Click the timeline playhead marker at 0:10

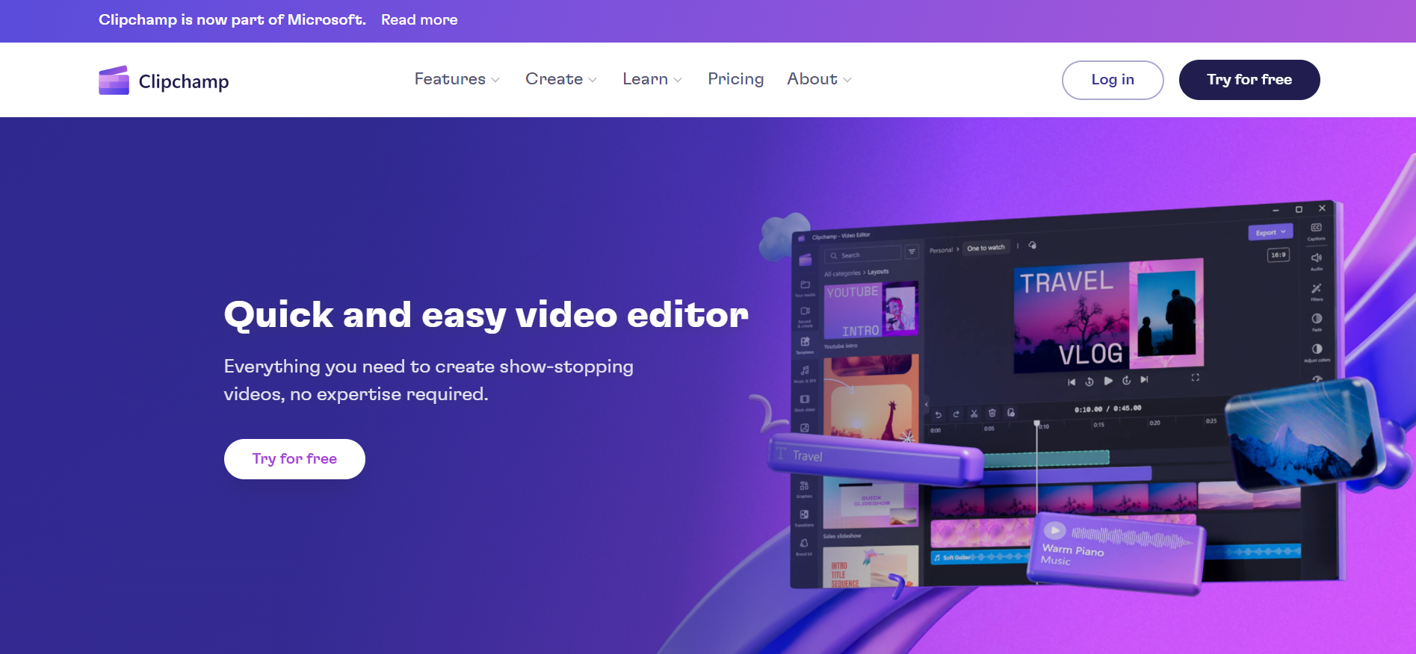tap(1036, 424)
